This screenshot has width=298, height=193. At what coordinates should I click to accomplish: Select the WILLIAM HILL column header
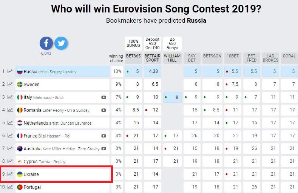[172, 58]
